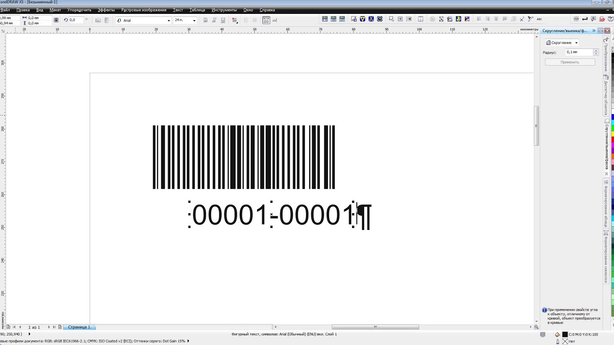Open character formatting docker icon
This screenshot has height=345, width=614.
266,20
